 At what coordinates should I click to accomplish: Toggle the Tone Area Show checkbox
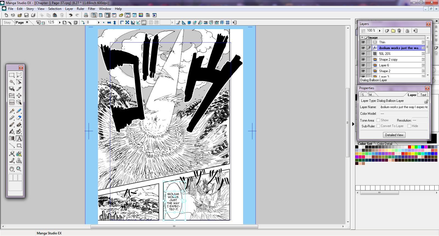(378, 120)
